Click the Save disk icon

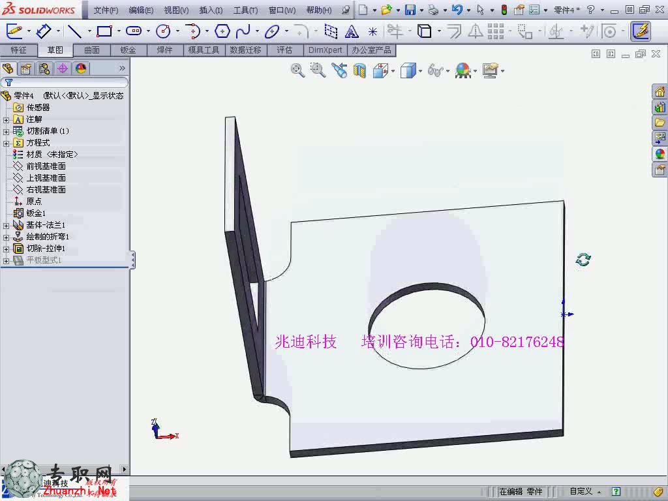410,10
